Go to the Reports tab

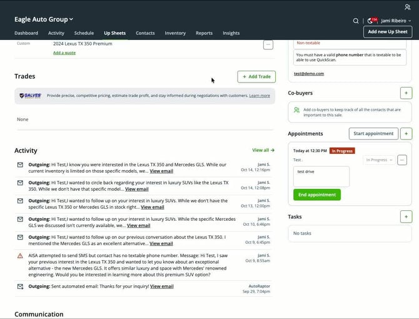point(204,33)
